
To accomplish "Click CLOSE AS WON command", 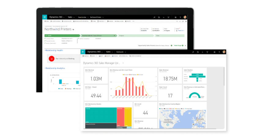I will (x=55, y=21).
